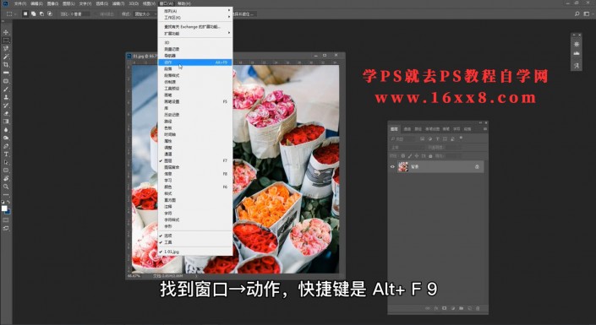The image size is (596, 325).
Task: Toggle the checked 工具 menu entry
Action: pyautogui.click(x=194, y=242)
